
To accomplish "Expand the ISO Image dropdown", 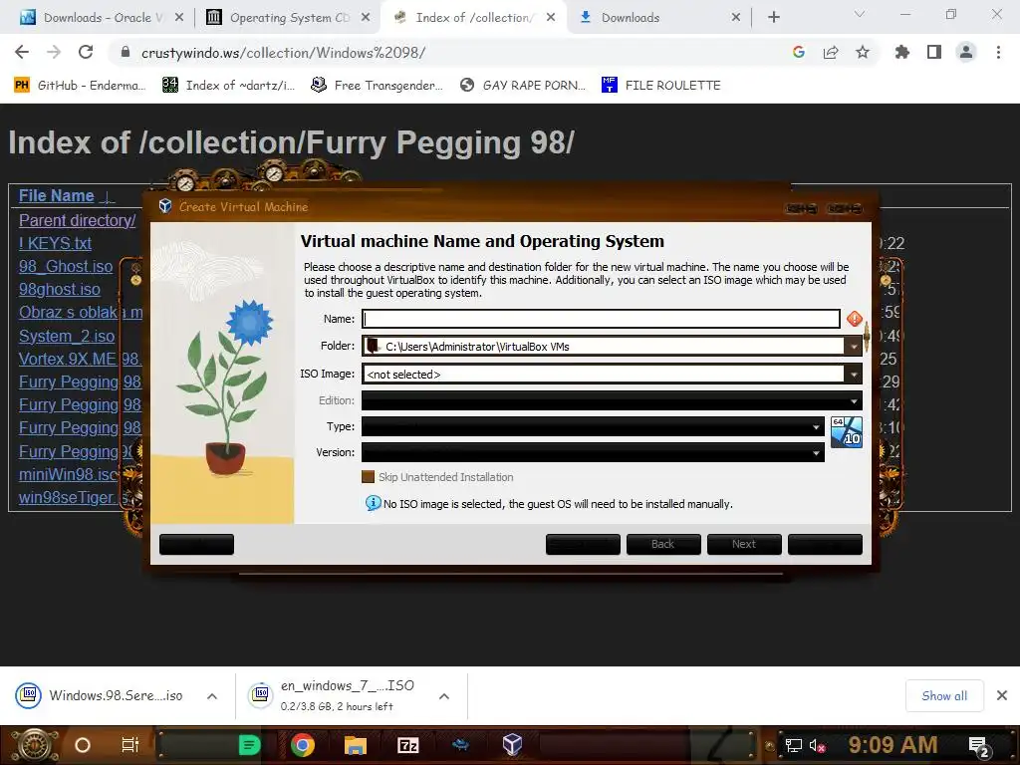I will click(854, 375).
